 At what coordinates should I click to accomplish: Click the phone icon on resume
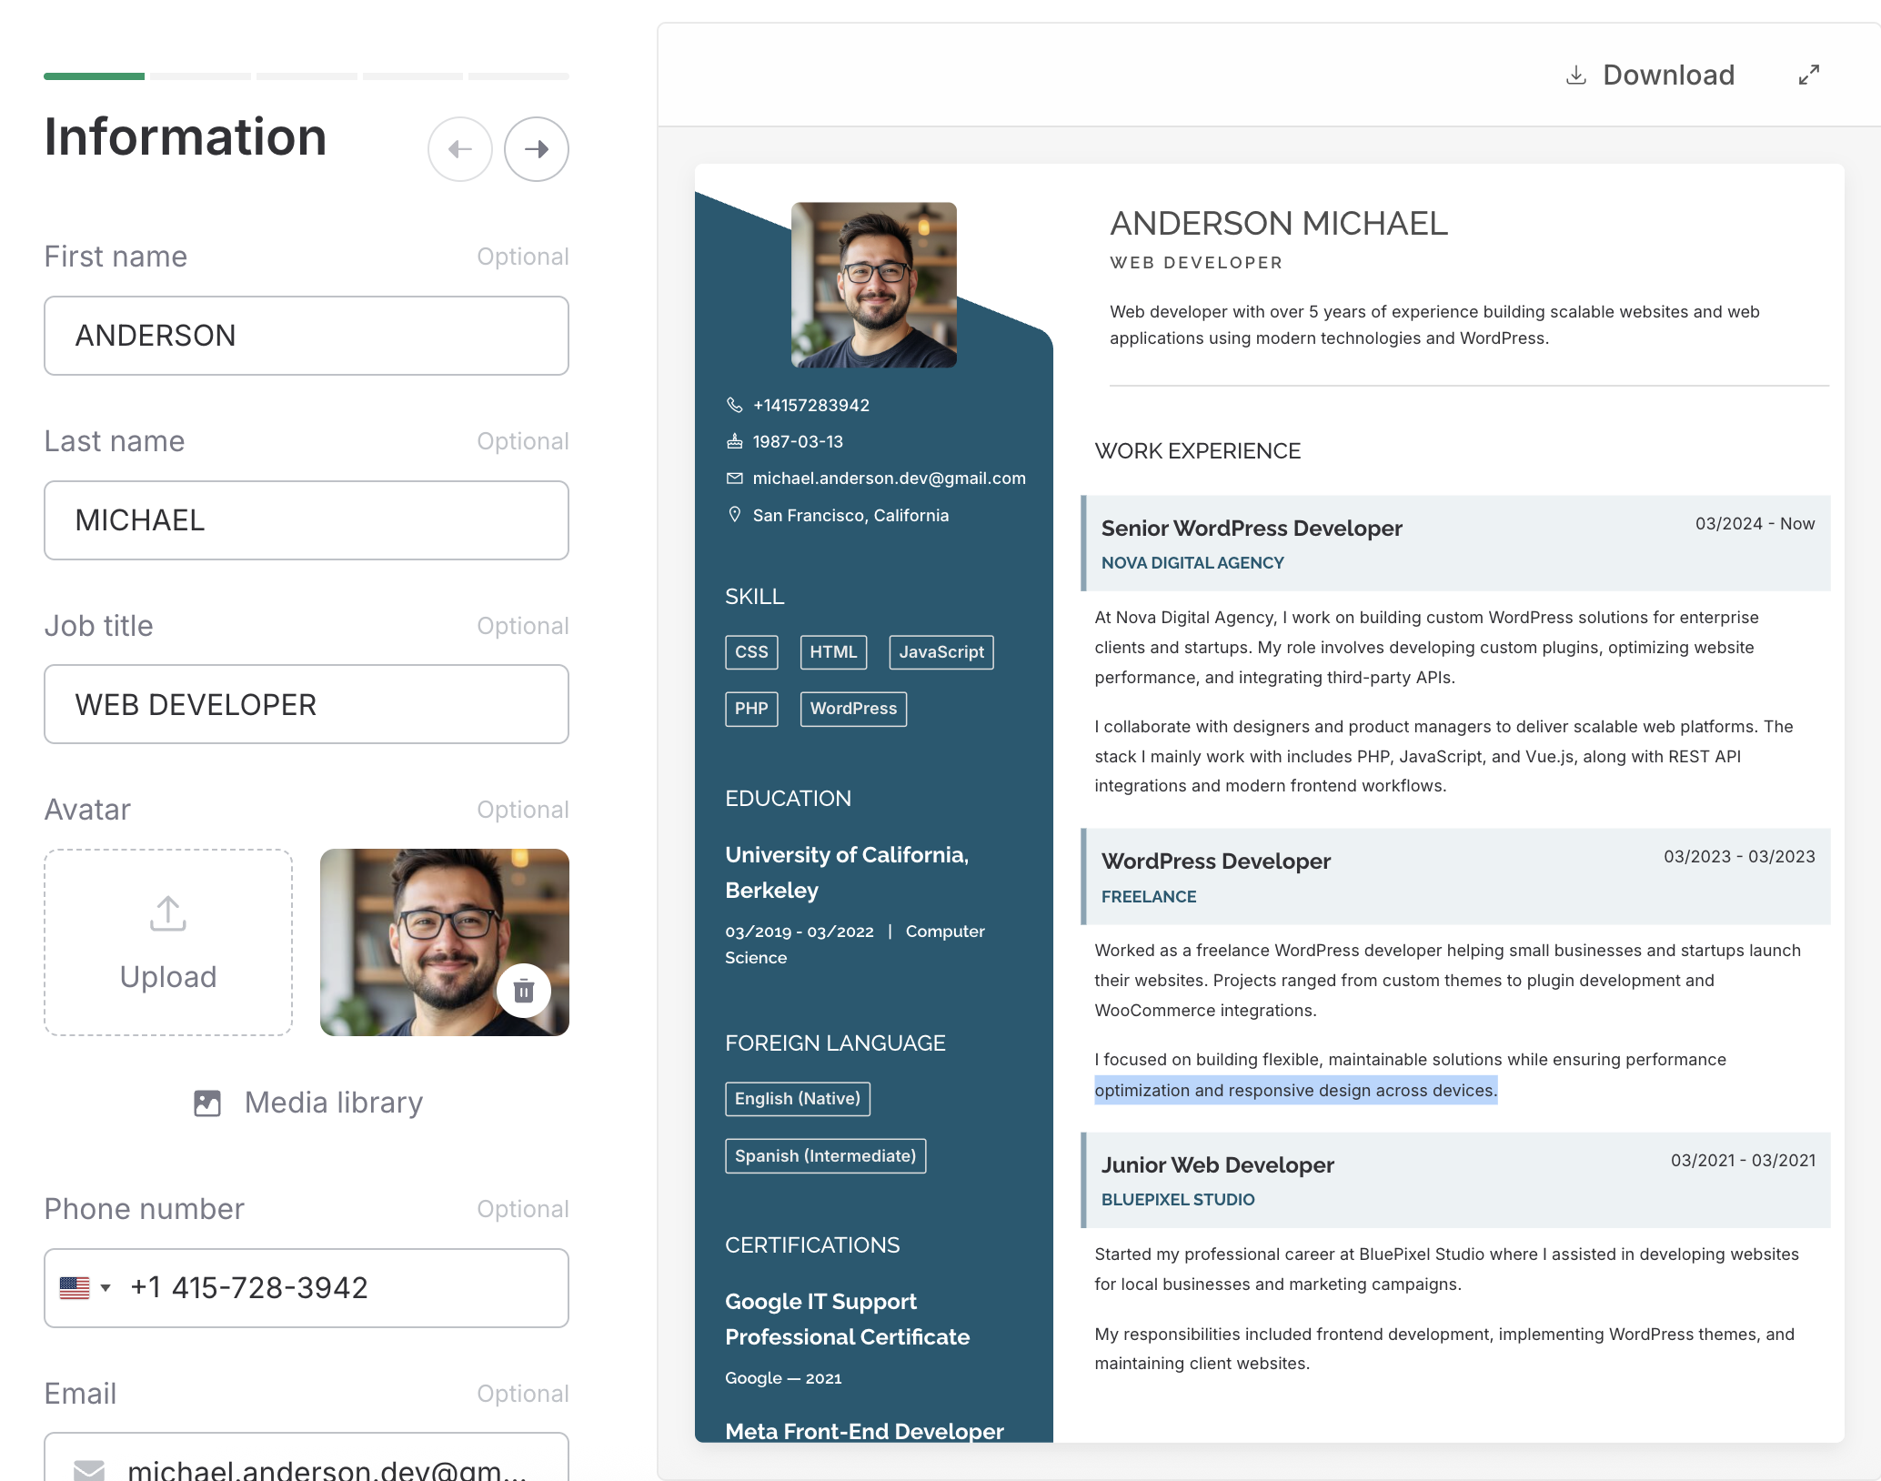(734, 405)
